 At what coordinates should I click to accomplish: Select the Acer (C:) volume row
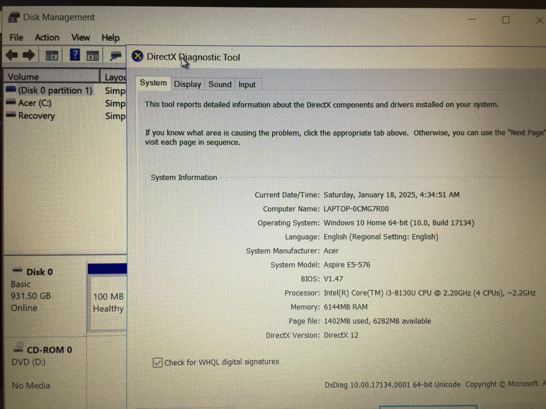66,103
